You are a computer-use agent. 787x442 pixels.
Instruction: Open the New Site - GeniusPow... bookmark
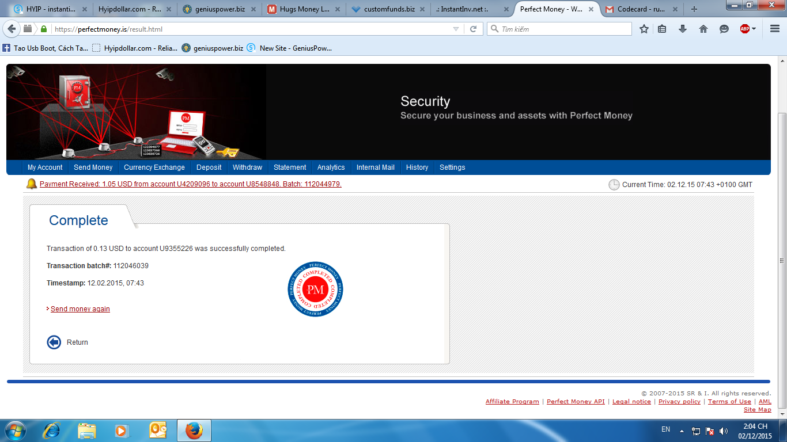290,48
